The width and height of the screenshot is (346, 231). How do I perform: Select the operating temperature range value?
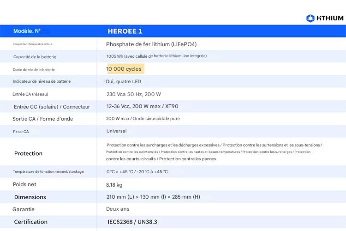coord(137,172)
